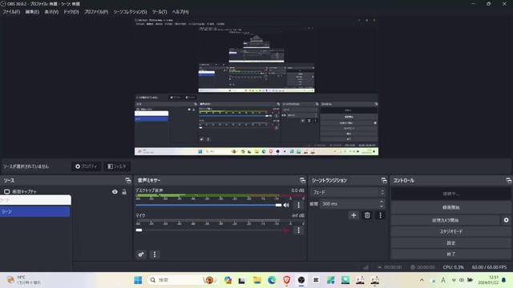Open the fade transition type dropdown
The width and height of the screenshot is (513, 288).
pos(348,192)
